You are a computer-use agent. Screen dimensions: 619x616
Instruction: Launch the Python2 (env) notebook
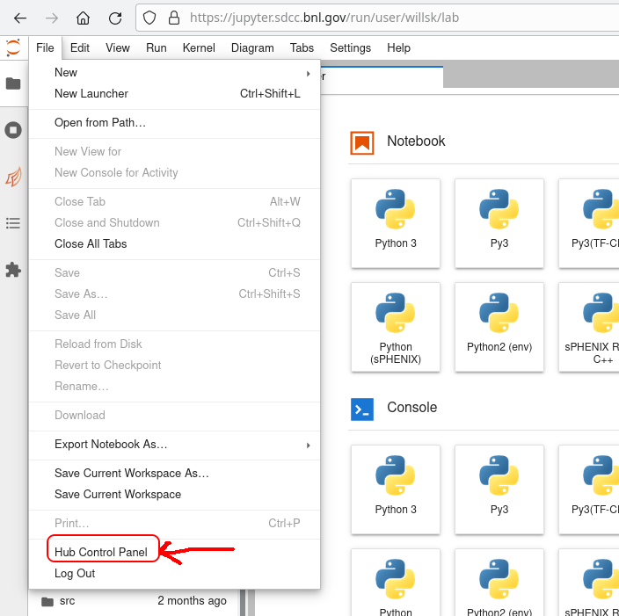click(x=499, y=327)
